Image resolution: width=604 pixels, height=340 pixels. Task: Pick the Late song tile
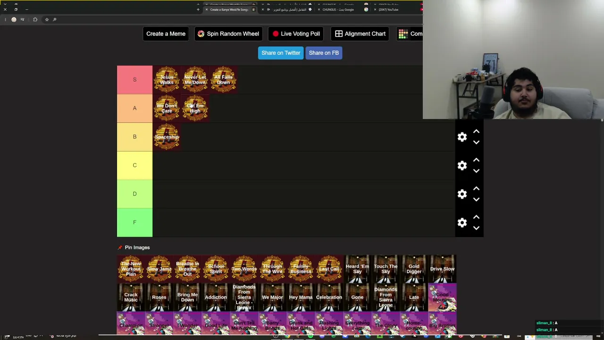point(414,297)
